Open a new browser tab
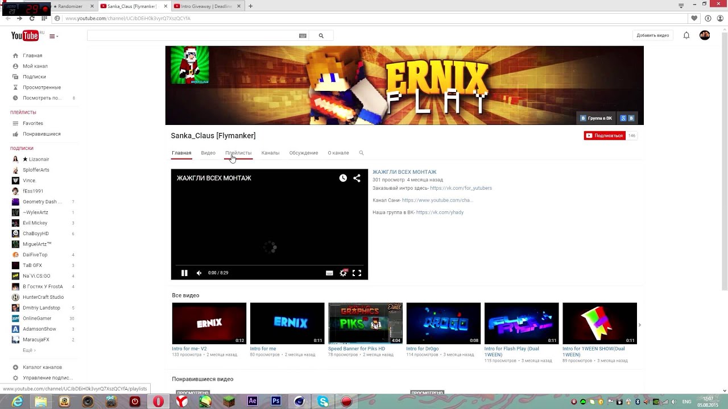This screenshot has width=728, height=409. click(250, 6)
